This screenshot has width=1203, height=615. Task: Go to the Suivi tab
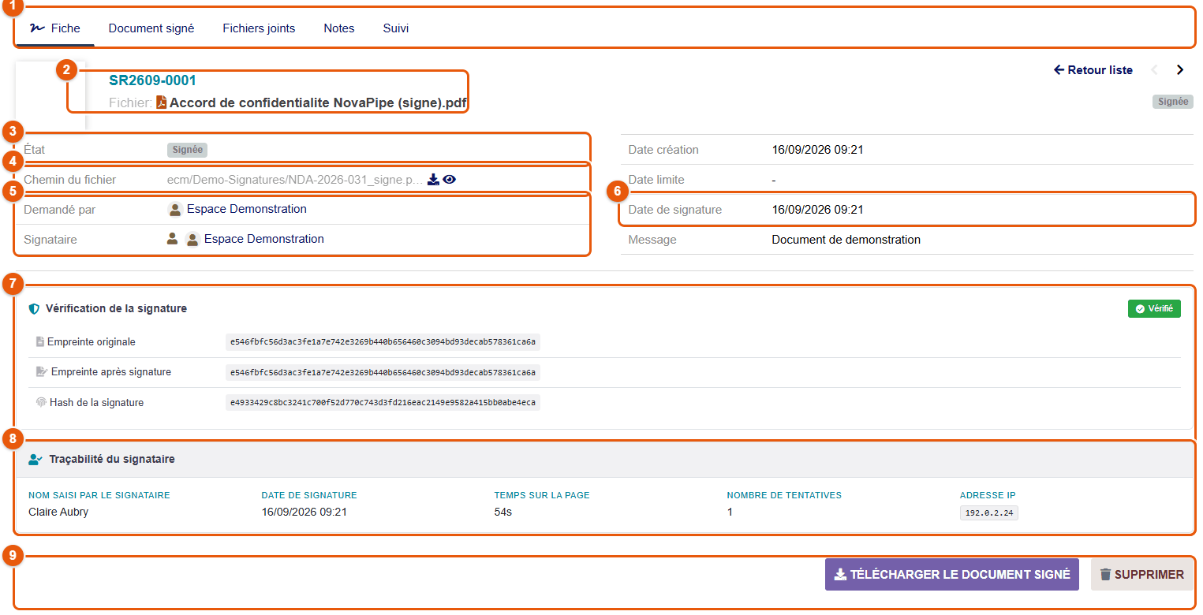396,28
